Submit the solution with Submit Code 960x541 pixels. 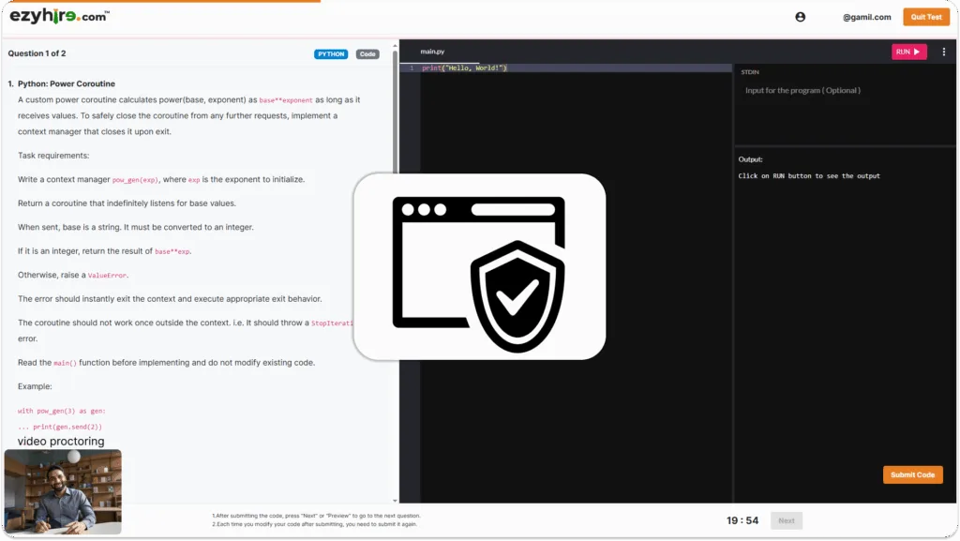[x=912, y=474]
